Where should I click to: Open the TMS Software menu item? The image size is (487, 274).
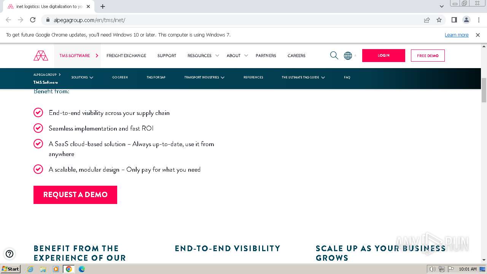tap(75, 56)
